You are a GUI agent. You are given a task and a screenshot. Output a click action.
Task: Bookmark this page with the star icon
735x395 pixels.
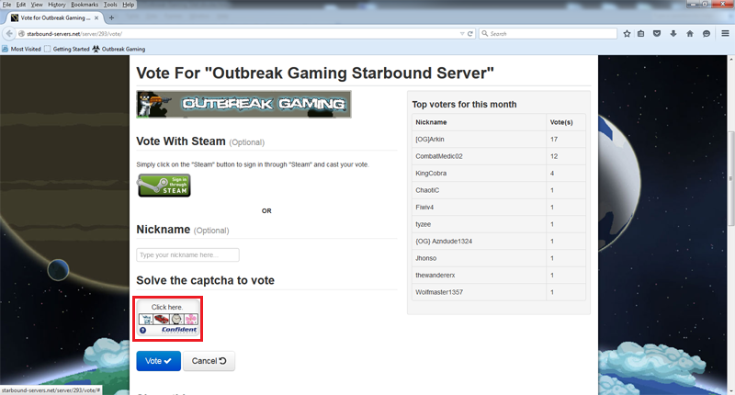pos(627,34)
